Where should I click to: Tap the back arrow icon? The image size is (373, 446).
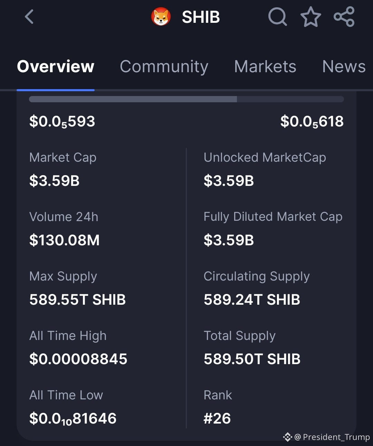29,17
